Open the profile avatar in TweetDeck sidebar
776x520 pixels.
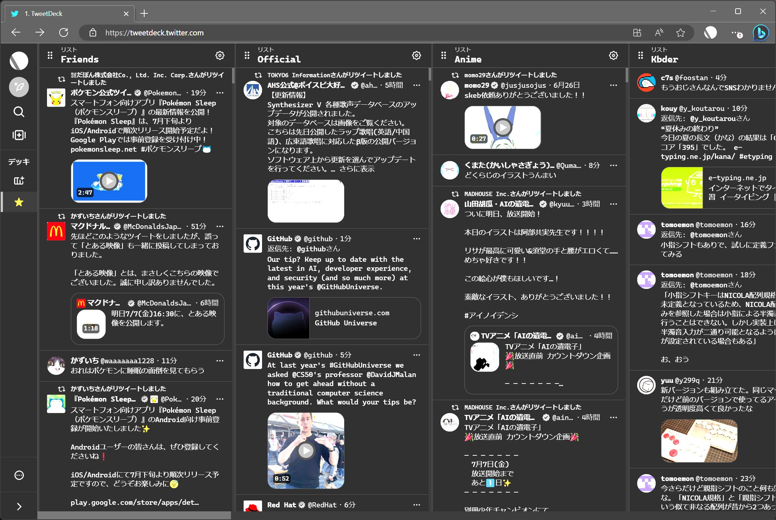[19, 61]
